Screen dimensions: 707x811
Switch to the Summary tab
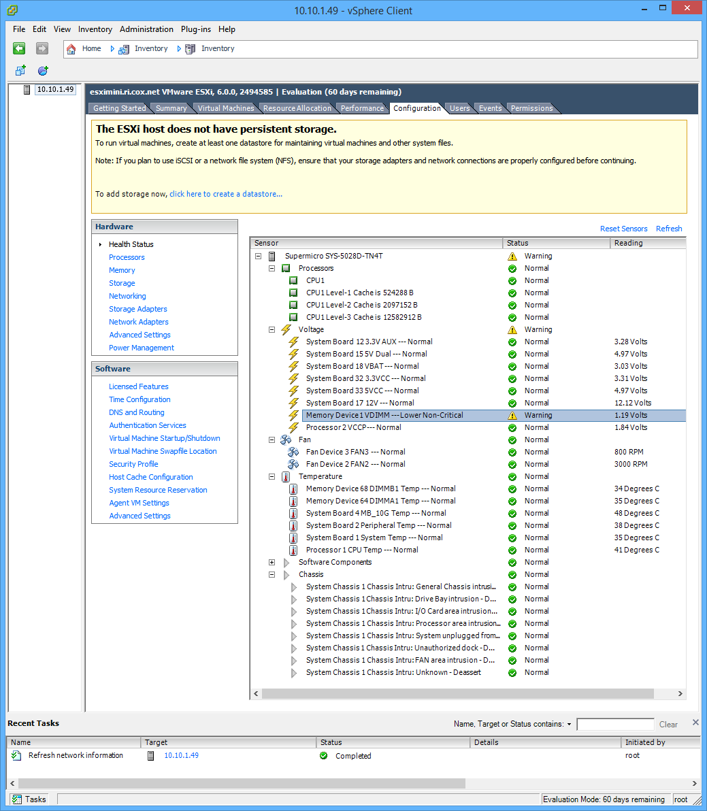point(171,108)
